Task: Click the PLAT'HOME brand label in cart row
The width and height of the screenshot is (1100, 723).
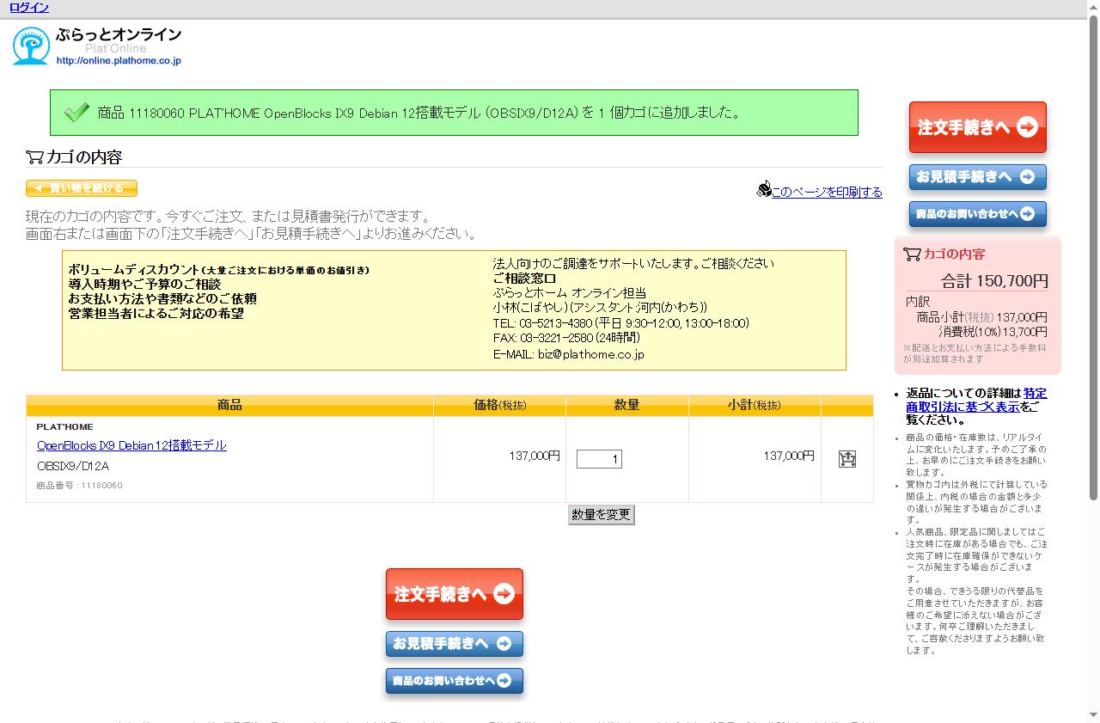Action: click(x=65, y=427)
